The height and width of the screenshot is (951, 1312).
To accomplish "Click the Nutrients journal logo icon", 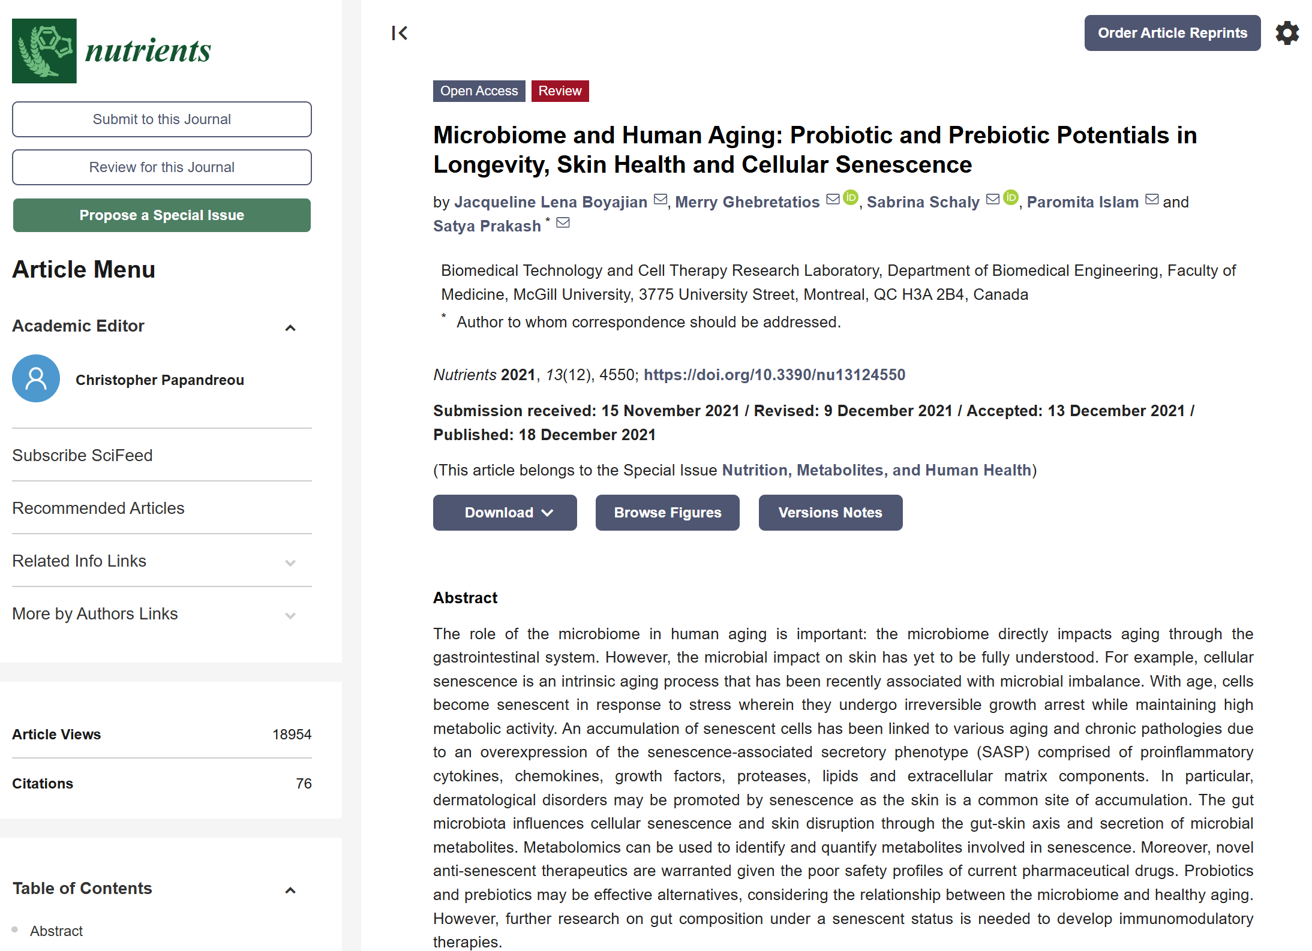I will tap(44, 51).
